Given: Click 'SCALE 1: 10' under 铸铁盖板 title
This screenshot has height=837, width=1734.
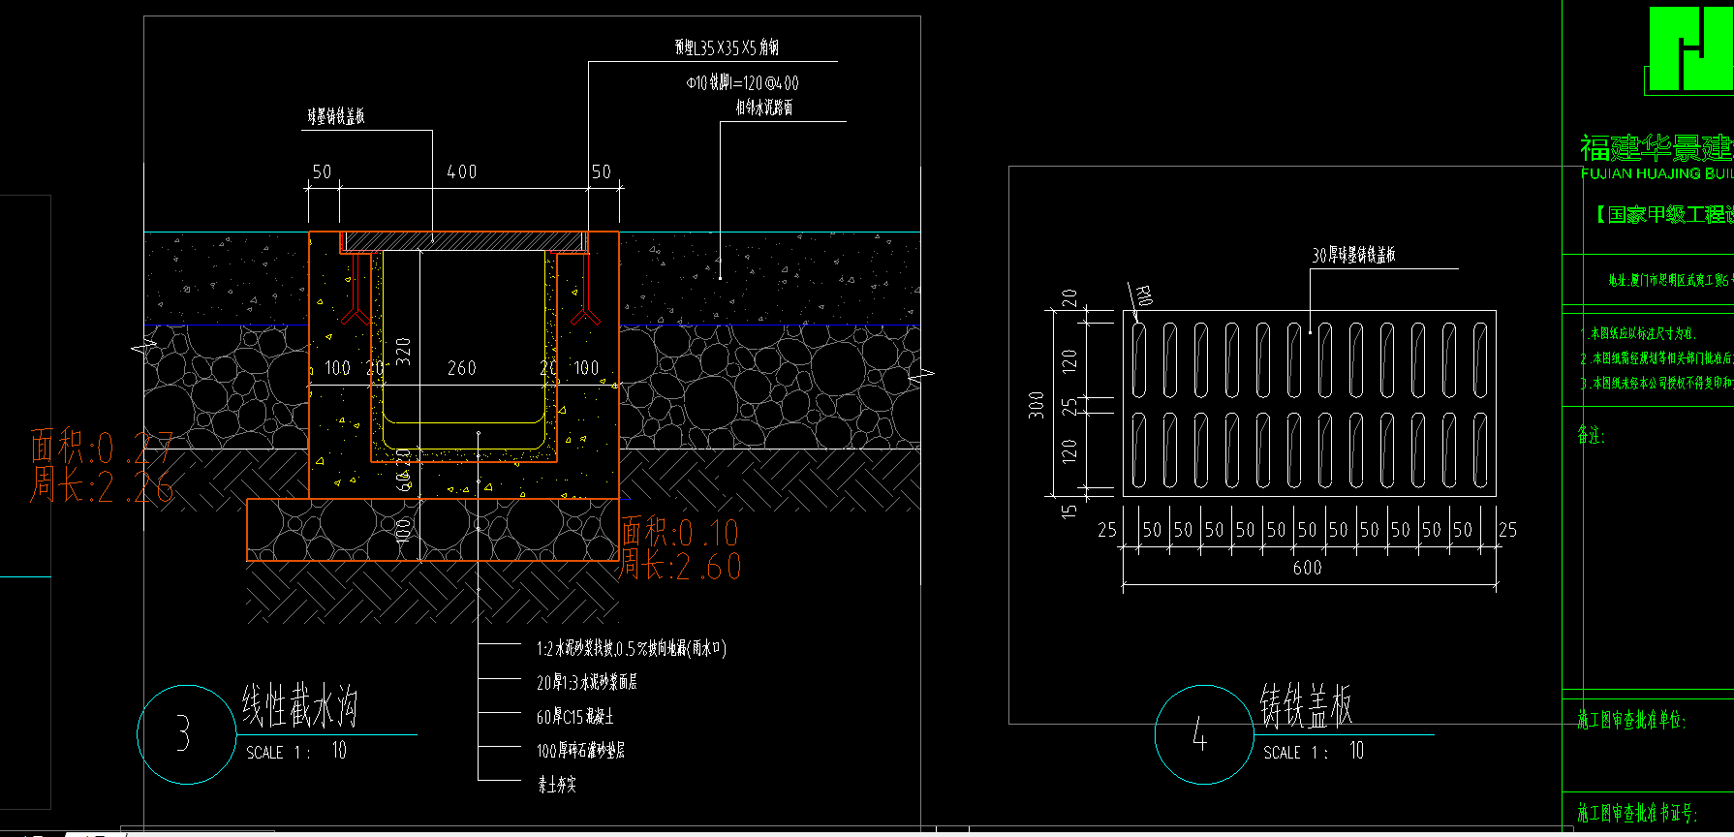Looking at the screenshot, I should [1314, 752].
